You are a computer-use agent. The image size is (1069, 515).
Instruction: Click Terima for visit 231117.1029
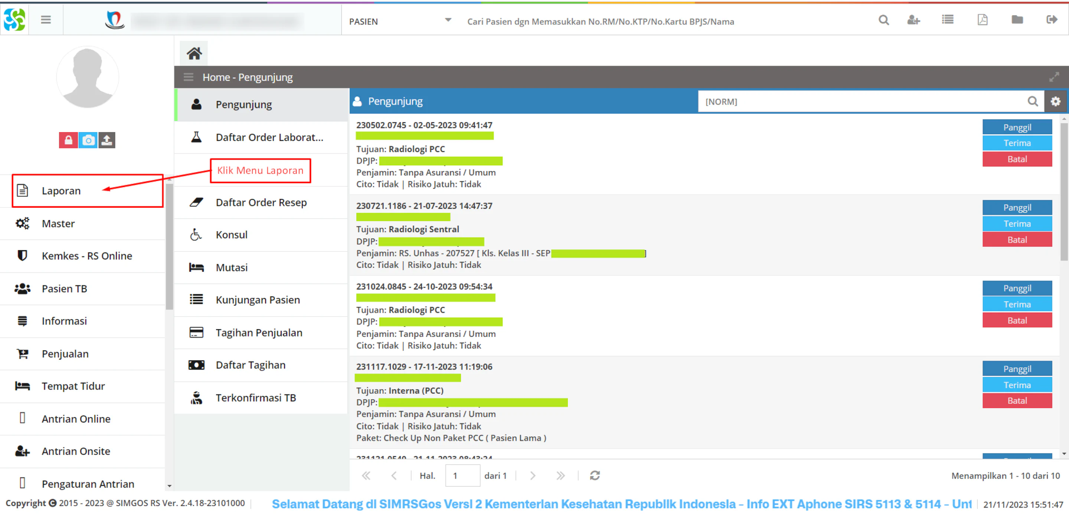pyautogui.click(x=1017, y=385)
